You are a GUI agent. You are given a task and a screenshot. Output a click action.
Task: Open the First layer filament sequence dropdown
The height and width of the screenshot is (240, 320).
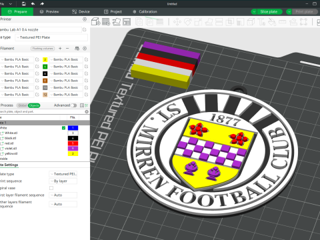[63, 195]
